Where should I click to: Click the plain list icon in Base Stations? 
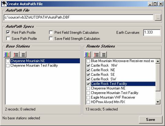(x=23, y=54)
